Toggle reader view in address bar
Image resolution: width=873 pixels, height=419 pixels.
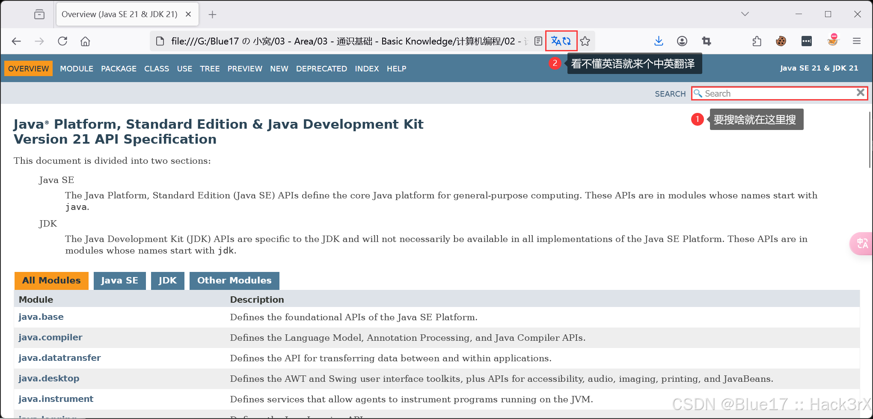click(538, 41)
